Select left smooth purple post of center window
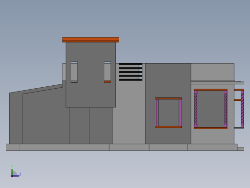 [x=156, y=112]
